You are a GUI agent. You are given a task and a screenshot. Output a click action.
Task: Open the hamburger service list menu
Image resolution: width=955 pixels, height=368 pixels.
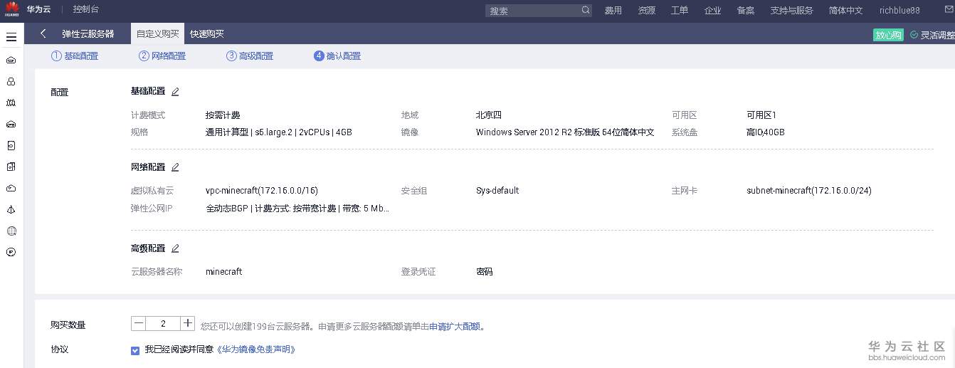pos(11,37)
